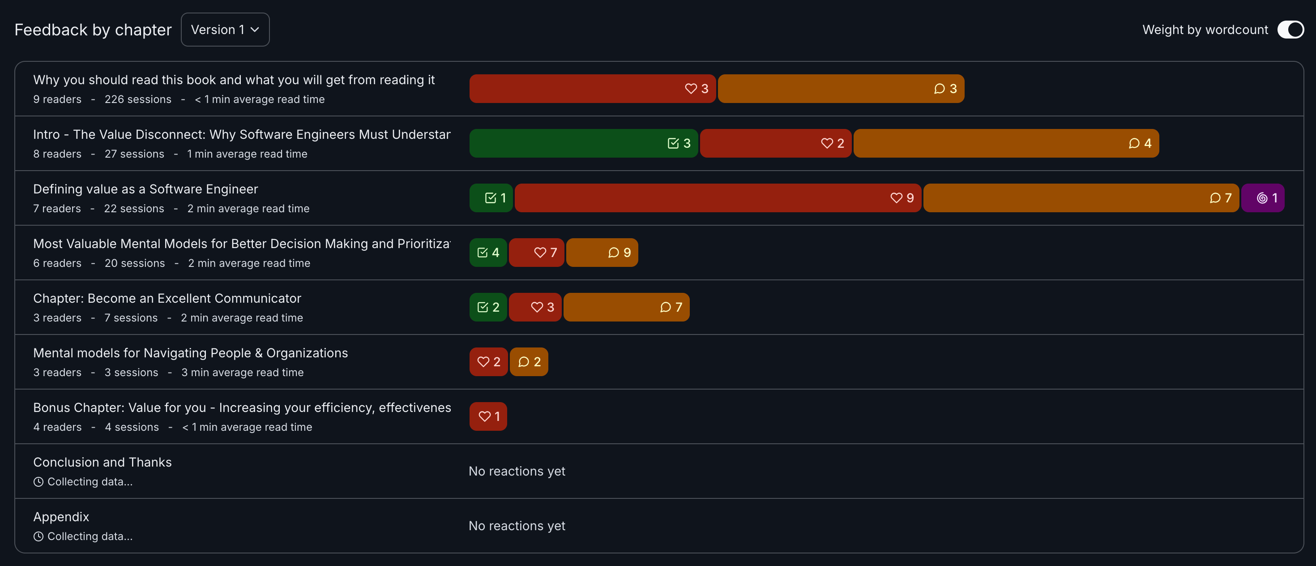The image size is (1316, 566).
Task: Click comment icon showing 9 in Mental Models row
Action: [614, 253]
